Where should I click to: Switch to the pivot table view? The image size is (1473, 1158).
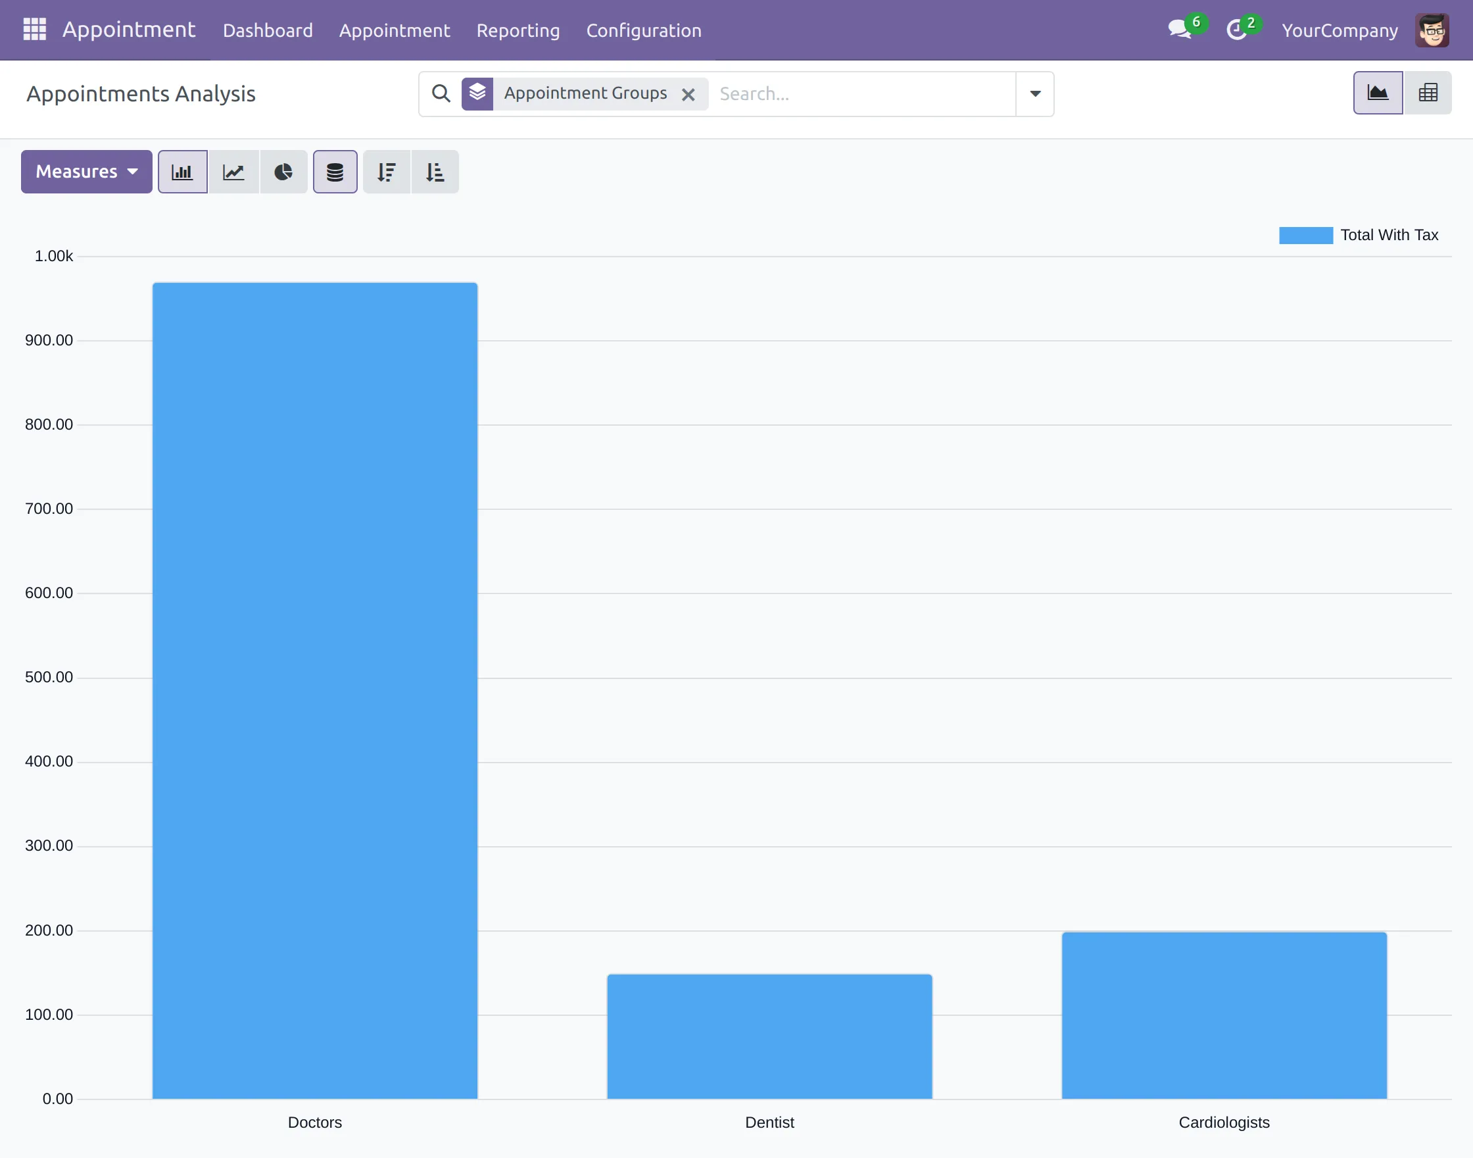(x=1428, y=93)
